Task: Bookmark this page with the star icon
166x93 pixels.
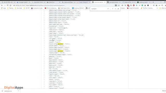Action: [119, 5]
